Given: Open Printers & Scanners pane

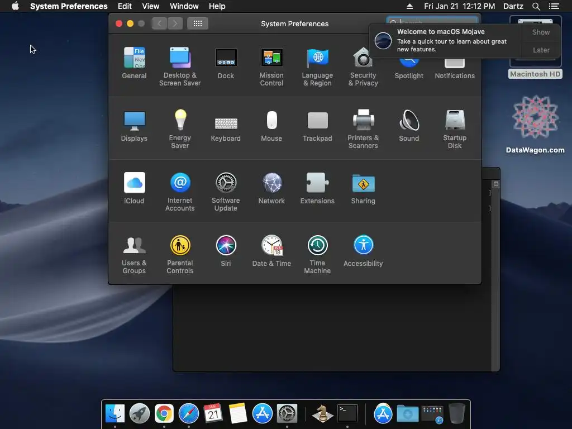Looking at the screenshot, I should (x=363, y=129).
